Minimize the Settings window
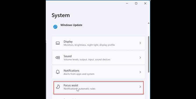 (x=127, y=3)
